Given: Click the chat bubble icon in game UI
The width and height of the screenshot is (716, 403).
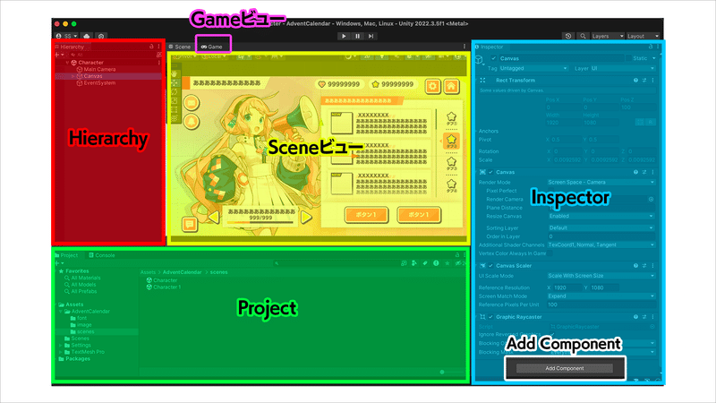Looking at the screenshot, I should pos(190,224).
